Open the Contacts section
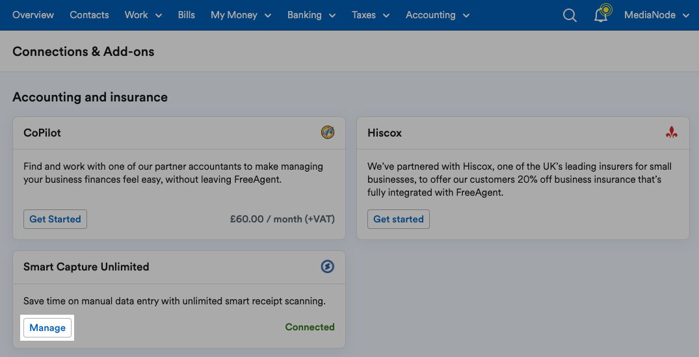 coord(89,15)
